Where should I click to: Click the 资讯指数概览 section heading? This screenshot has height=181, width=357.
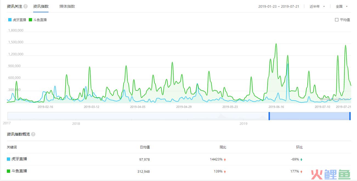click(18, 134)
